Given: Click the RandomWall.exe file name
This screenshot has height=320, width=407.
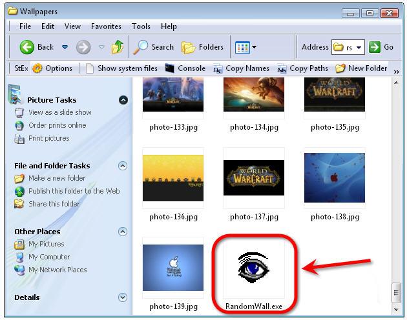Looking at the screenshot, I should (254, 306).
